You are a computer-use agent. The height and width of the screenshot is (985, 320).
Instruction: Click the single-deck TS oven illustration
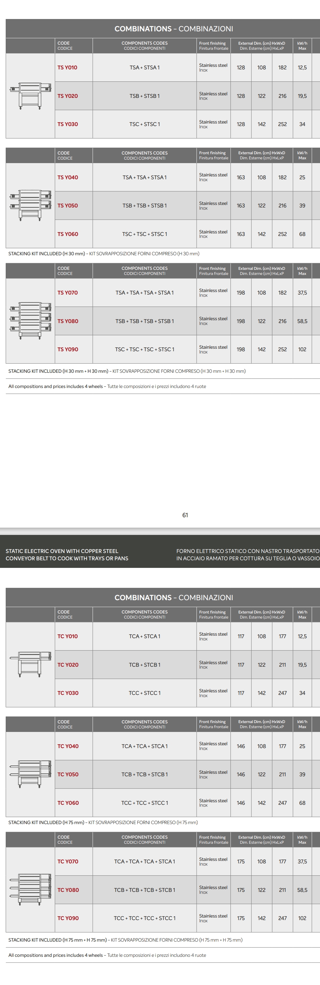(x=30, y=96)
